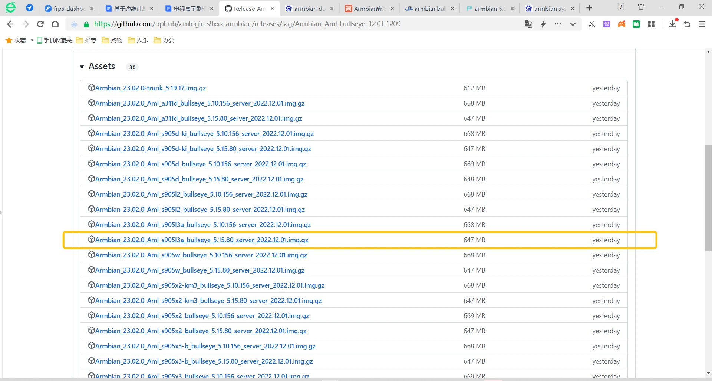This screenshot has width=712, height=381.
Task: Click the tab counter 9 icon
Action: [621, 7]
